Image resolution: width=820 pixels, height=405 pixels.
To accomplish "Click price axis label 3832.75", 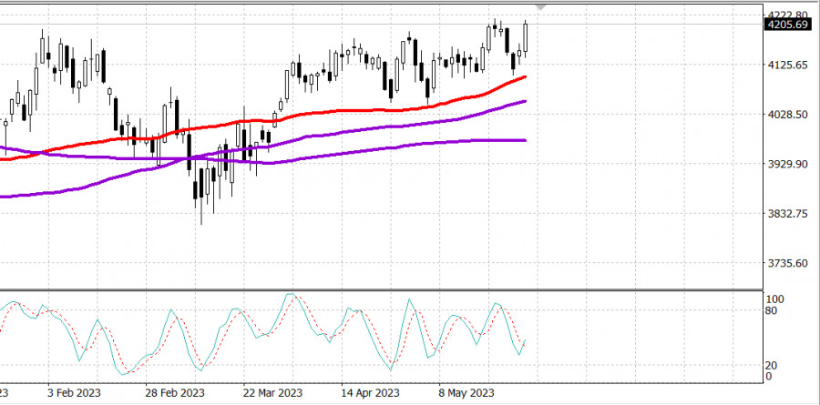I will (789, 214).
